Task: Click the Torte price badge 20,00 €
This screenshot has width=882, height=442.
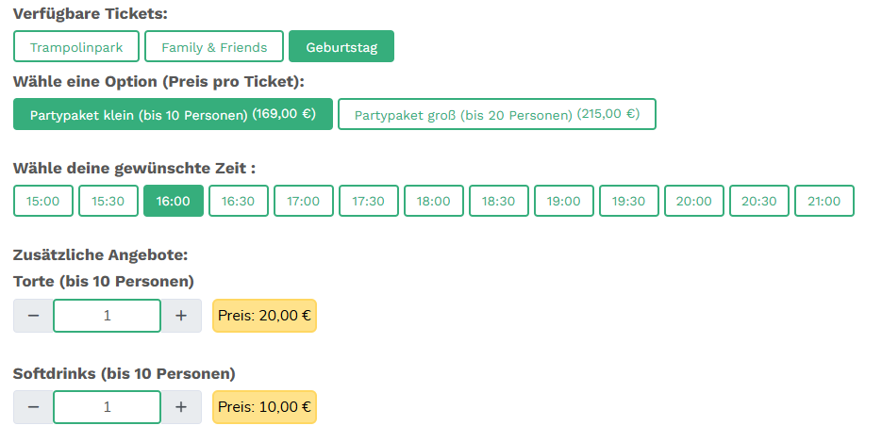Action: click(x=264, y=316)
